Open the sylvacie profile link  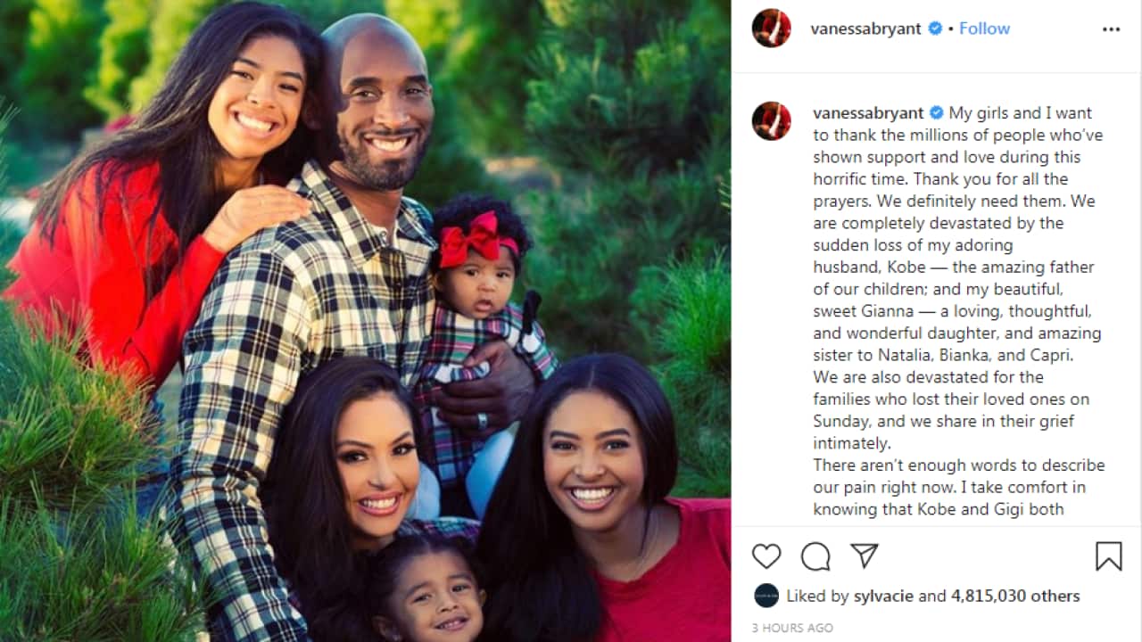coord(881,596)
